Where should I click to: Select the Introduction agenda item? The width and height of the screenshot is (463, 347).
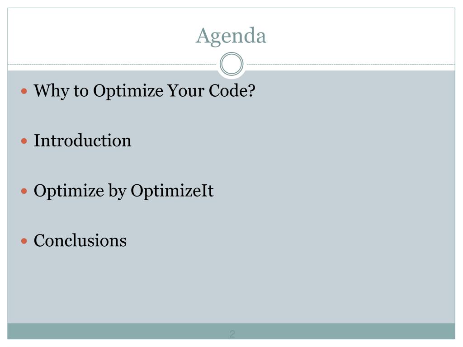point(82,141)
